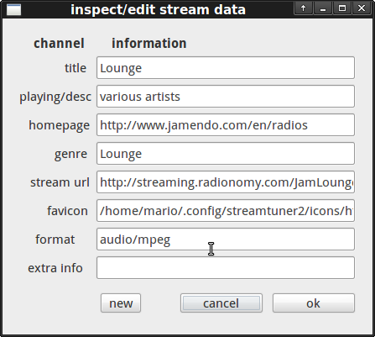This screenshot has height=337, width=375.
Task: Click the empty extra info field
Action: click(226, 268)
